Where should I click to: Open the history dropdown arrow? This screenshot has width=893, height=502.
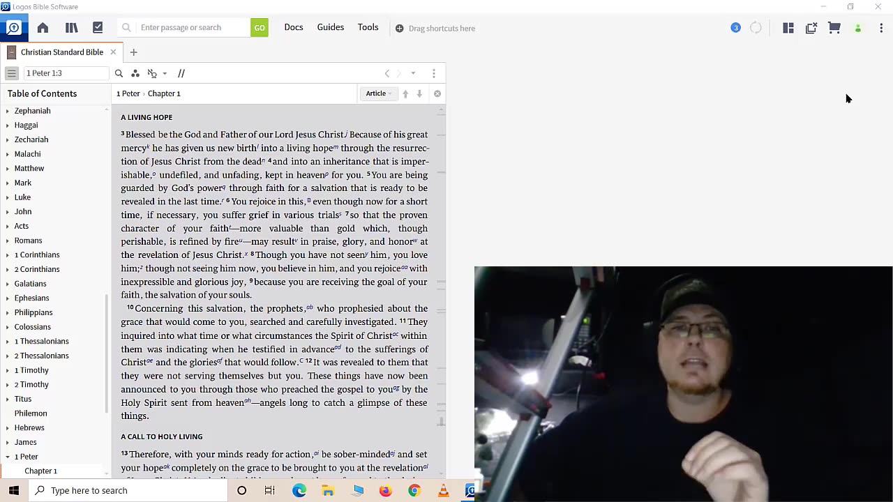(x=413, y=73)
